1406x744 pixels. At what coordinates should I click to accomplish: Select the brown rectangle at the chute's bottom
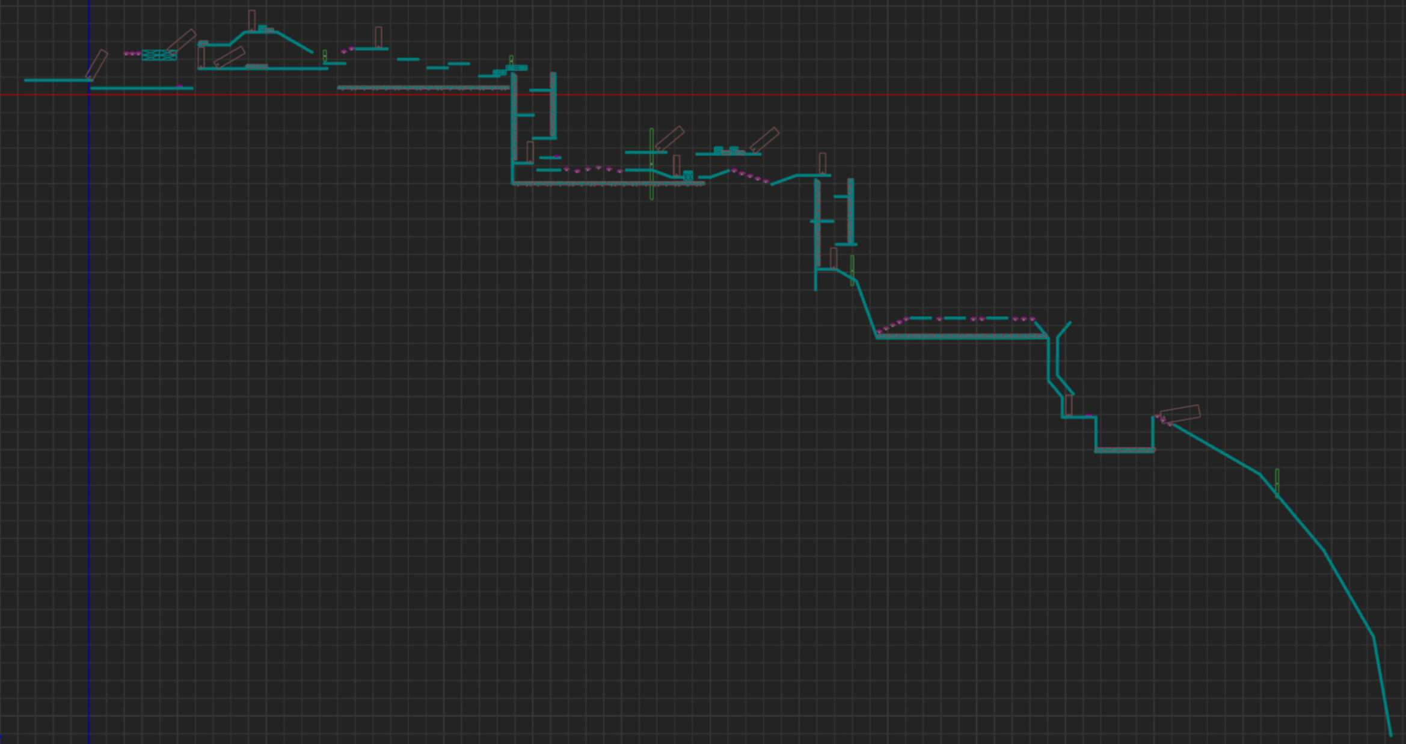tap(1069, 404)
